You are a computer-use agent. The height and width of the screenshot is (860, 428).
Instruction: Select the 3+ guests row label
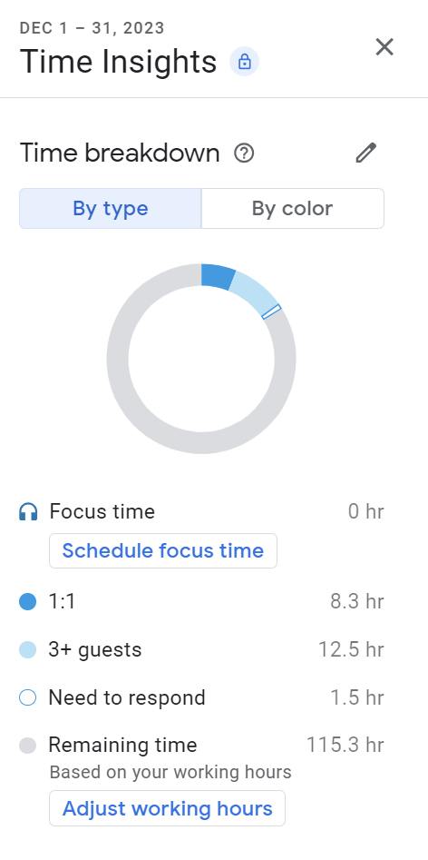coord(95,650)
